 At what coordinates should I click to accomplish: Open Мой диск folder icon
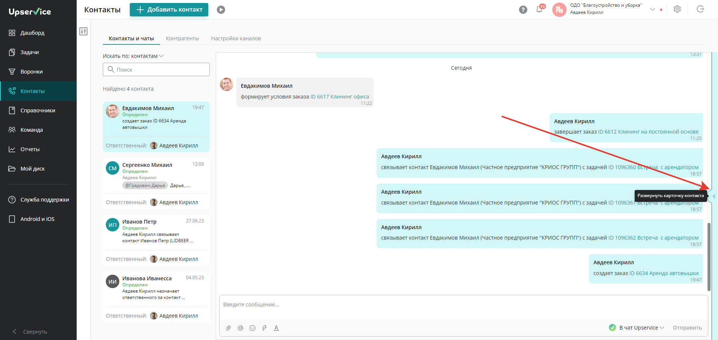pyautogui.click(x=12, y=169)
